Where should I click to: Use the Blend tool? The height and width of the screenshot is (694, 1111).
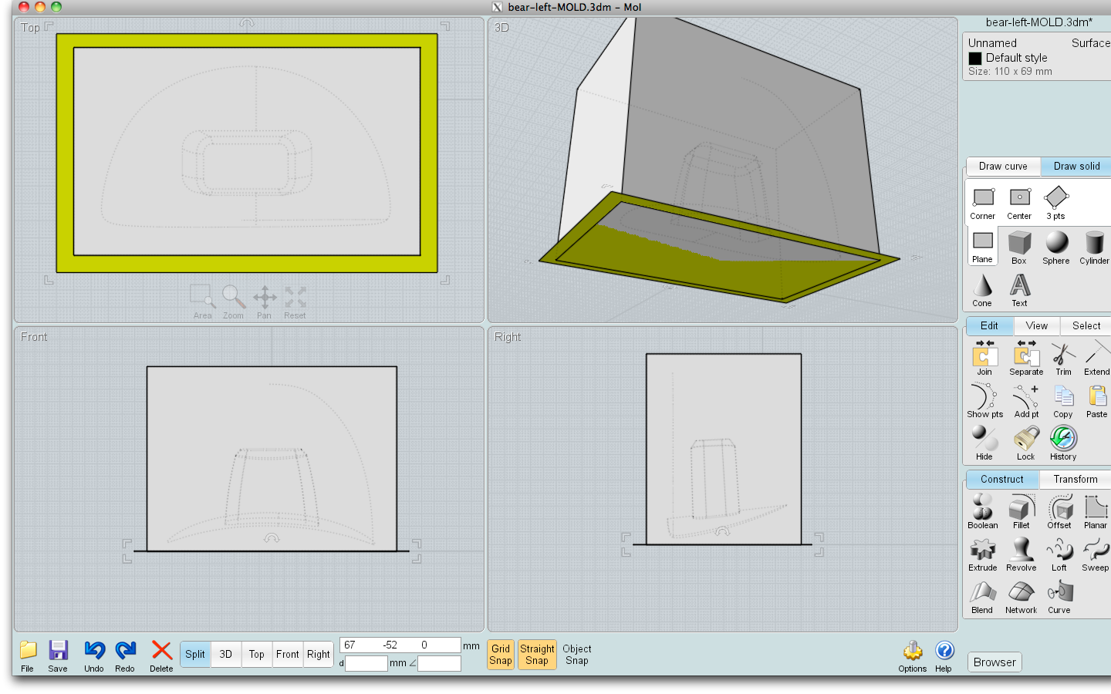click(982, 596)
